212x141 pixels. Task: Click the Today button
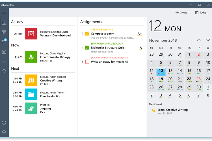[201, 12]
